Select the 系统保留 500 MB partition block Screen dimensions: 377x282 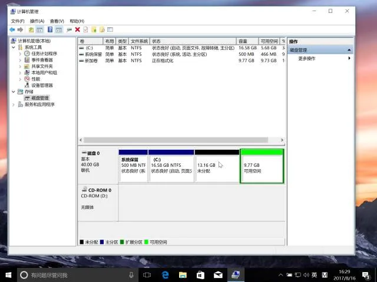(133, 166)
